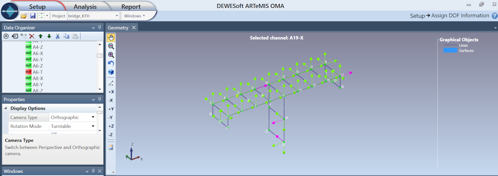Pin the Data Organizer panel
Viewport: 498px width, 176px height.
pos(99,28)
